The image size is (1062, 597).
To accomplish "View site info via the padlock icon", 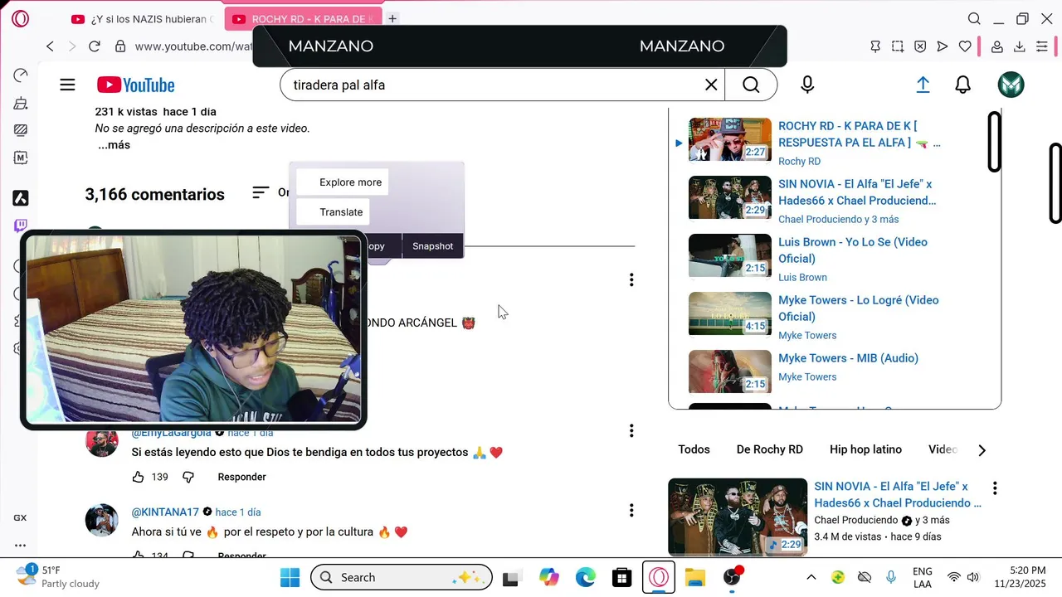I will coord(120,46).
